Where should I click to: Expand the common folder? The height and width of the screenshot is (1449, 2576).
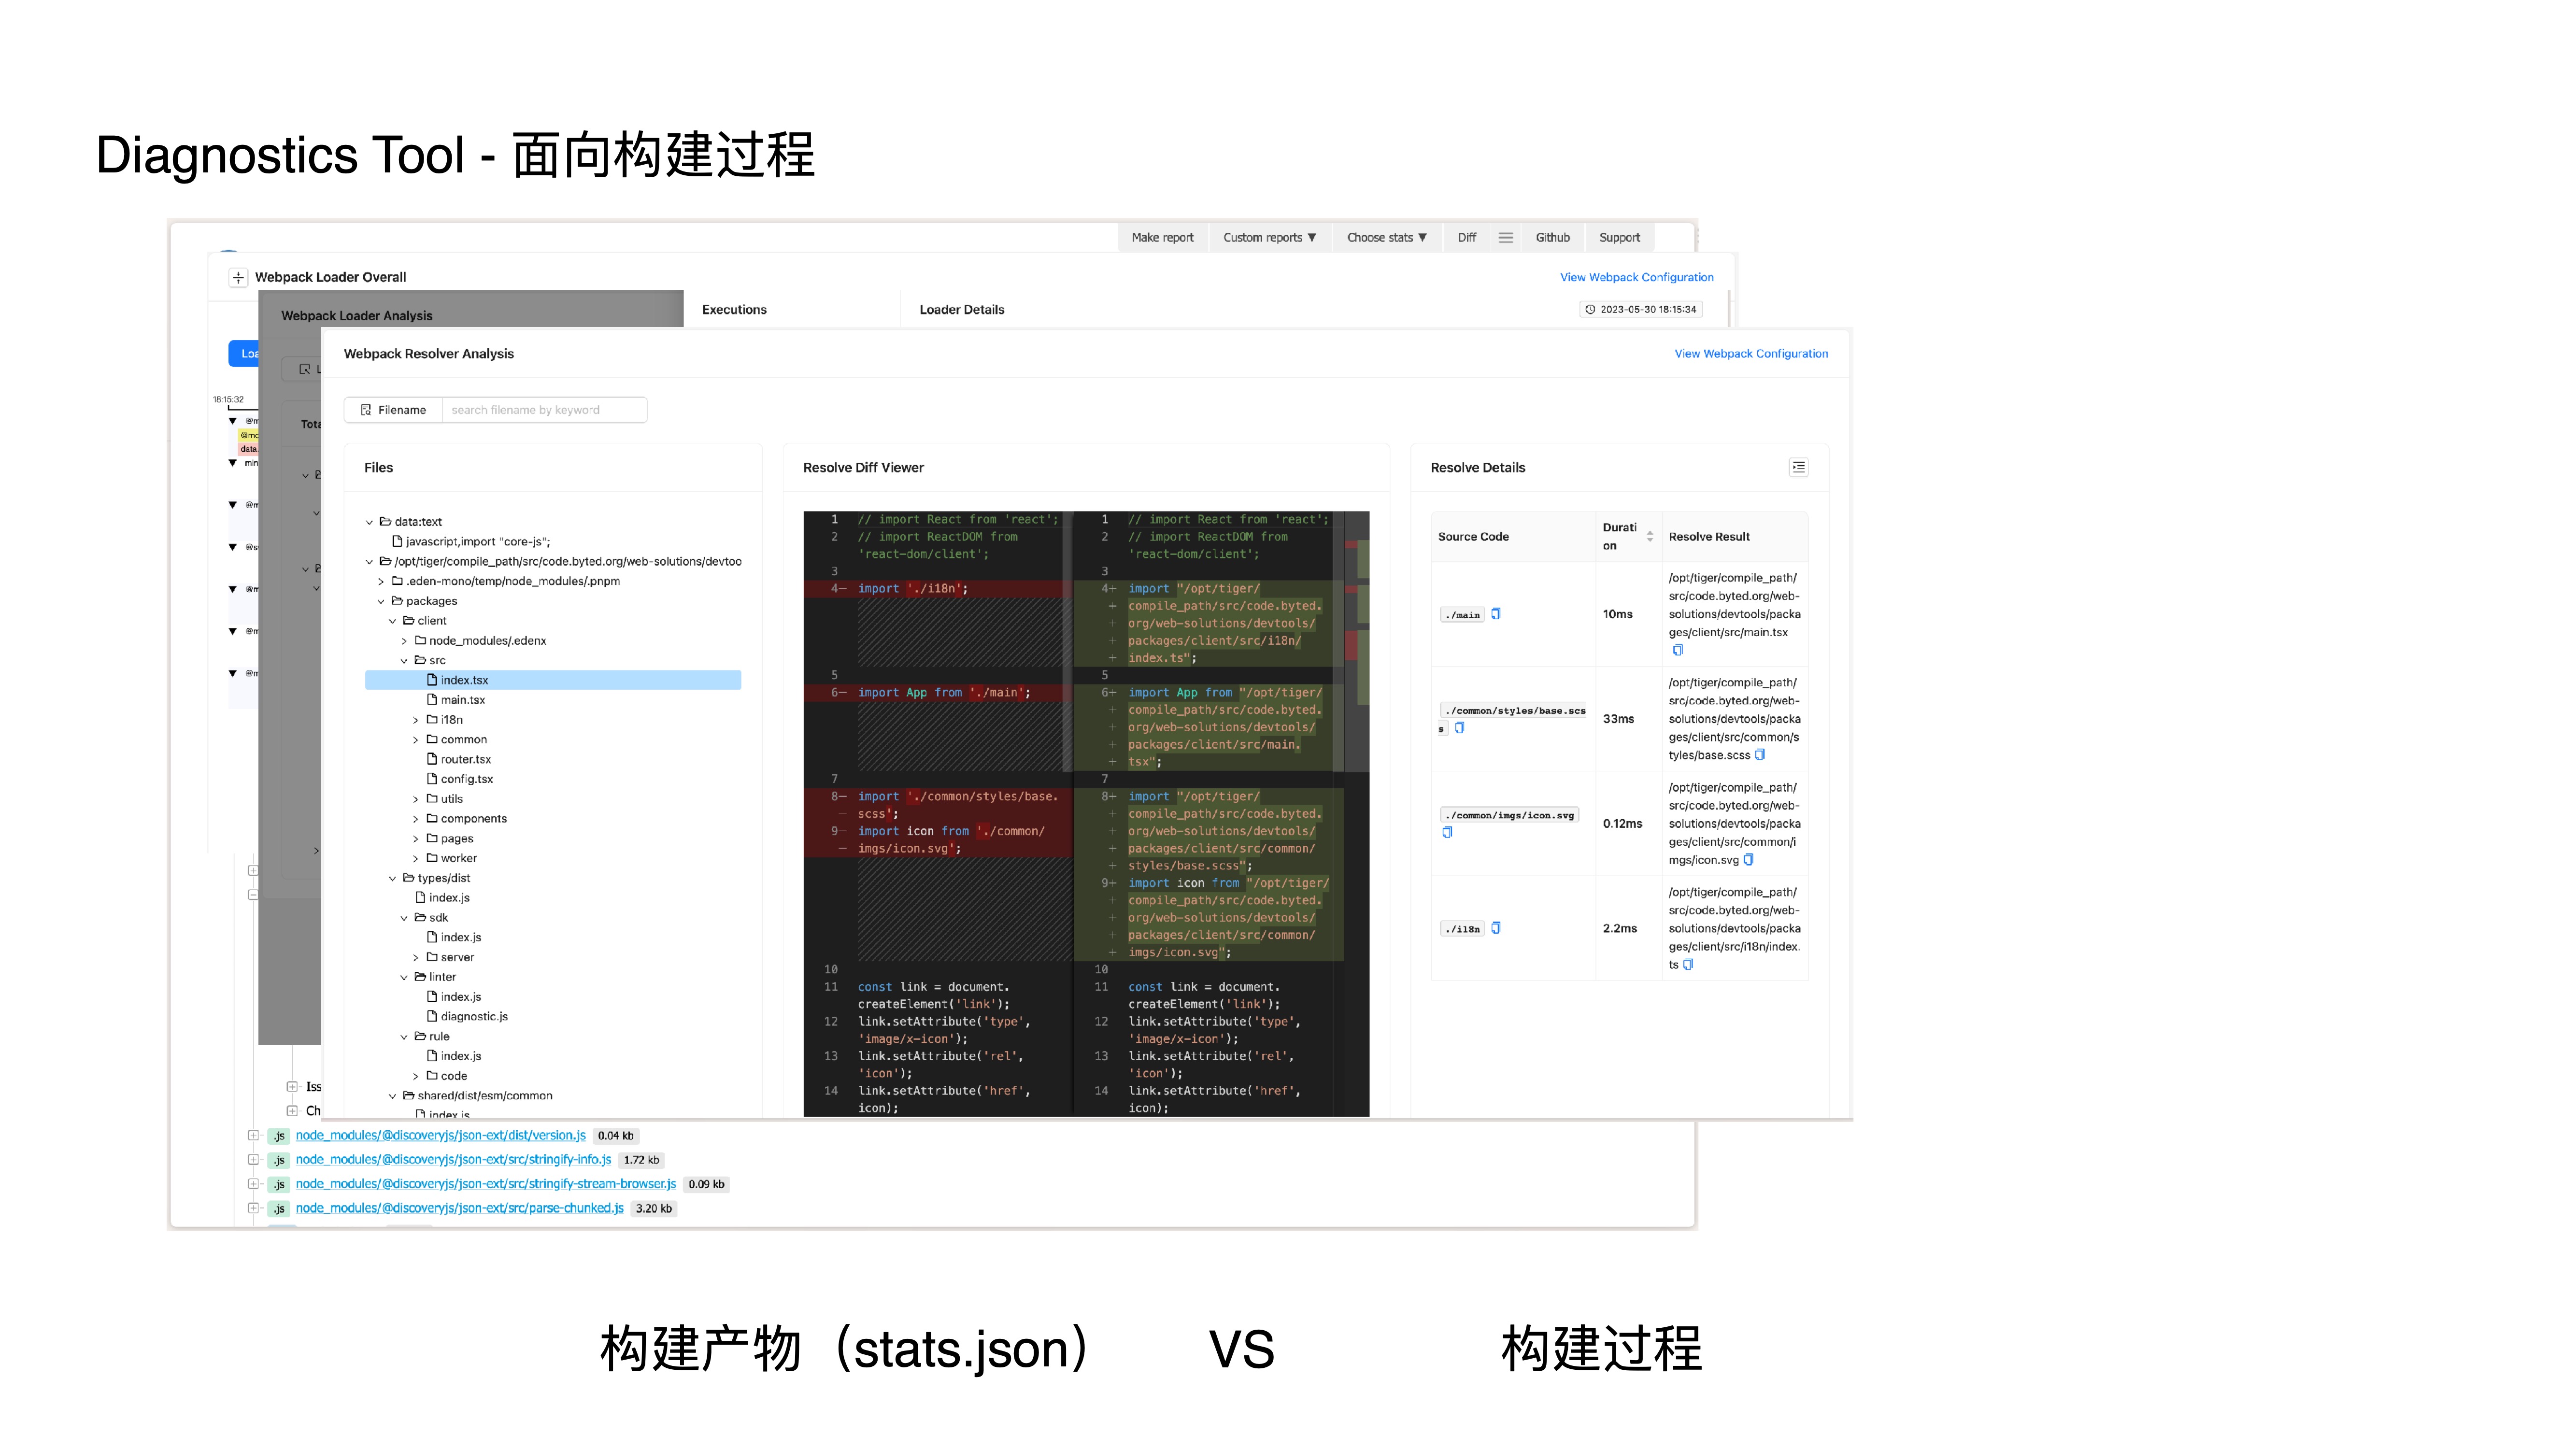[x=416, y=740]
